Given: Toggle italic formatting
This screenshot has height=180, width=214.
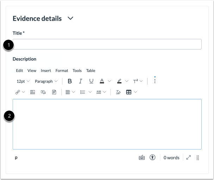Looking at the screenshot, I should 81,81.
